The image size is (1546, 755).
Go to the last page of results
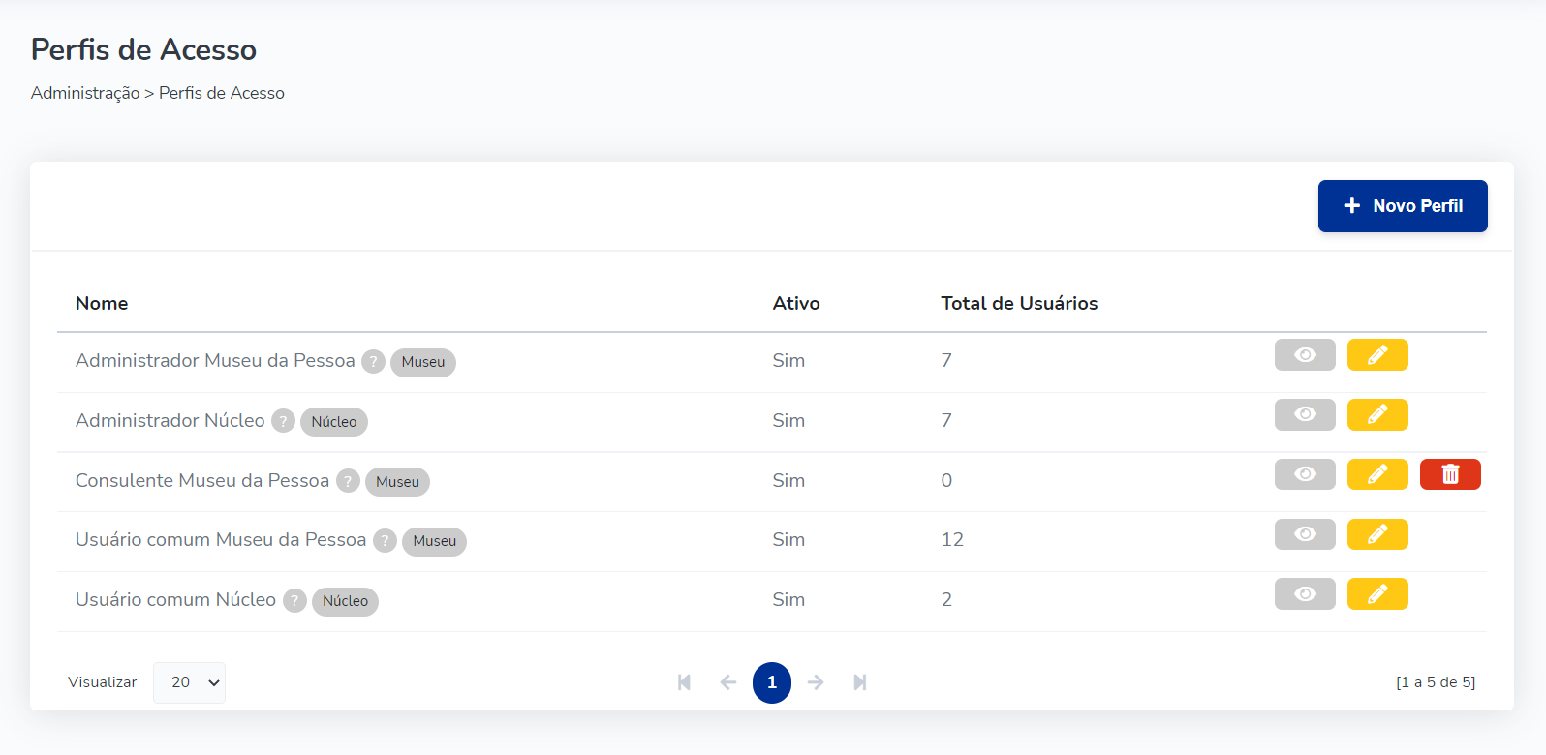[859, 682]
